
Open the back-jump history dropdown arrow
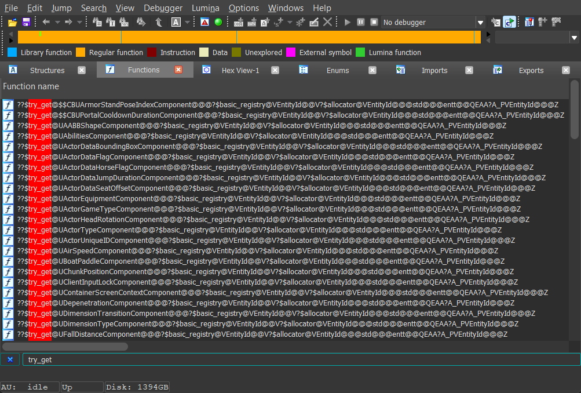(57, 22)
